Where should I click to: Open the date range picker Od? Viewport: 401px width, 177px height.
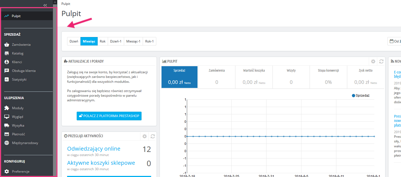tap(394, 41)
